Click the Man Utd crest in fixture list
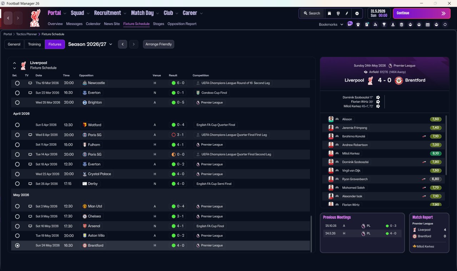The width and height of the screenshot is (457, 271). tap(85, 206)
